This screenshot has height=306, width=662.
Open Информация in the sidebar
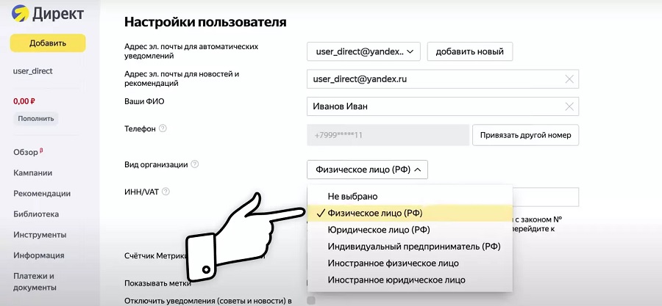[x=39, y=255]
